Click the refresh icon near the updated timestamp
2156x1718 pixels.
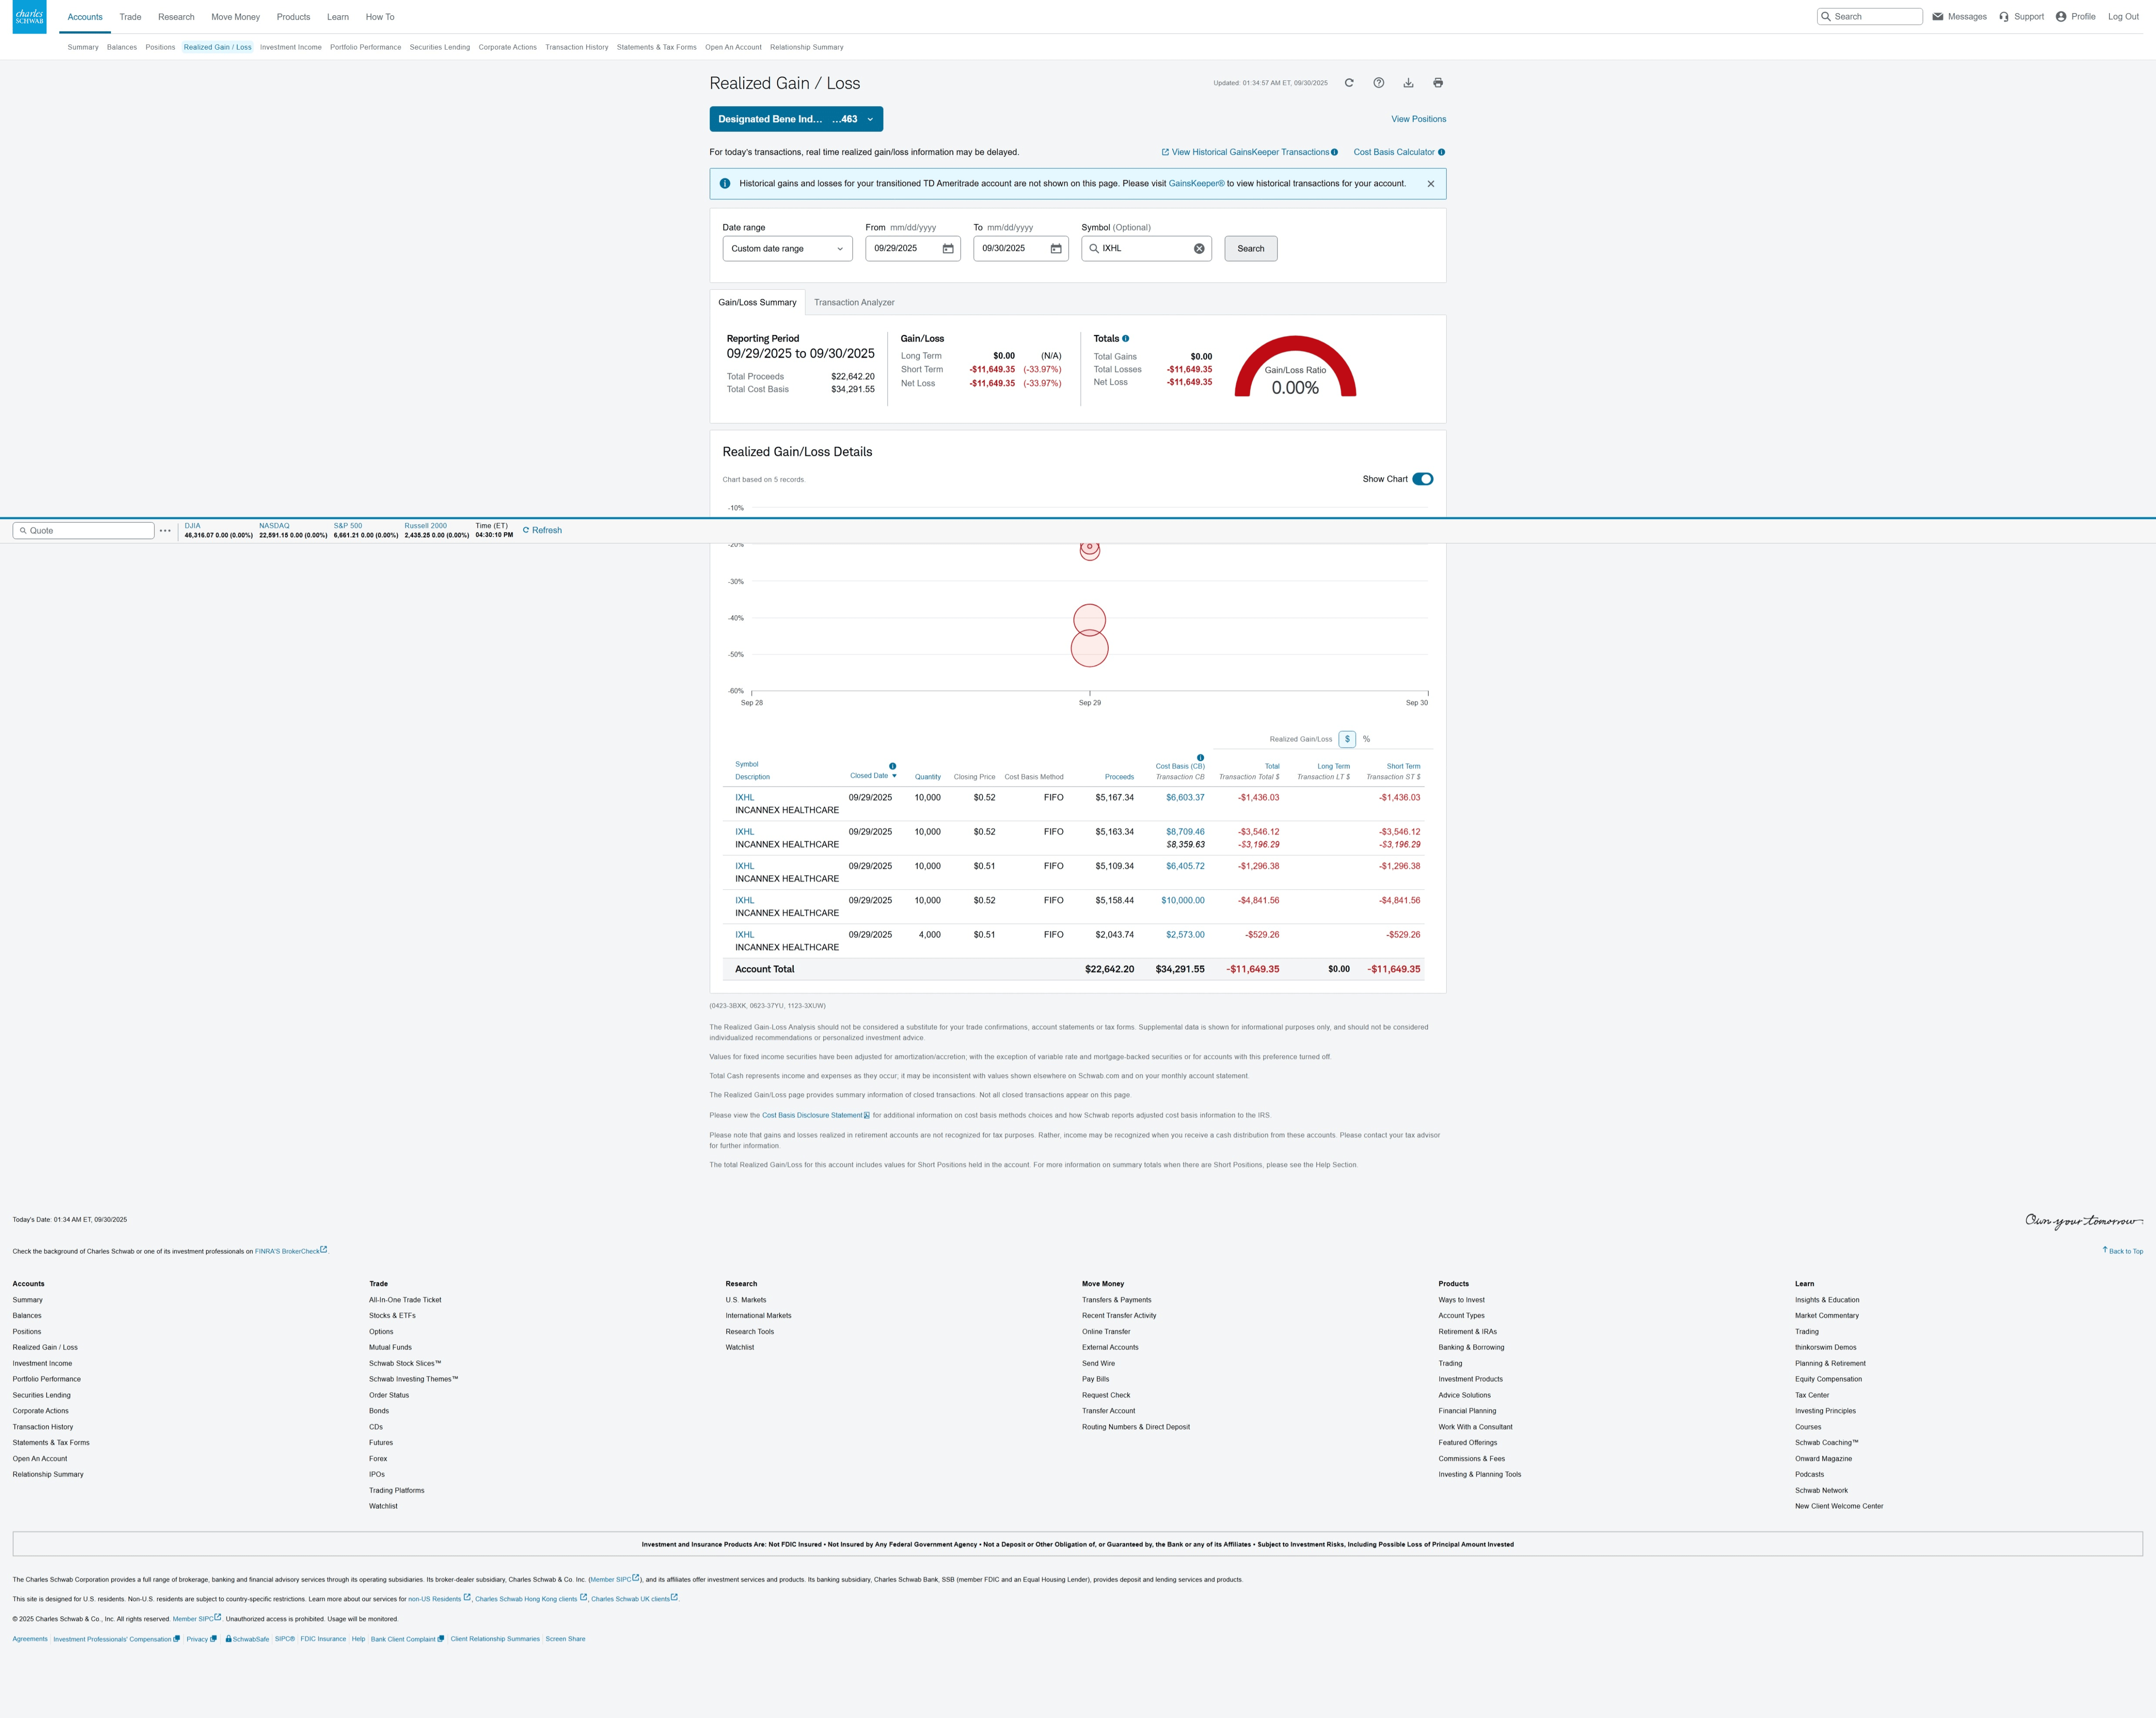click(1349, 83)
